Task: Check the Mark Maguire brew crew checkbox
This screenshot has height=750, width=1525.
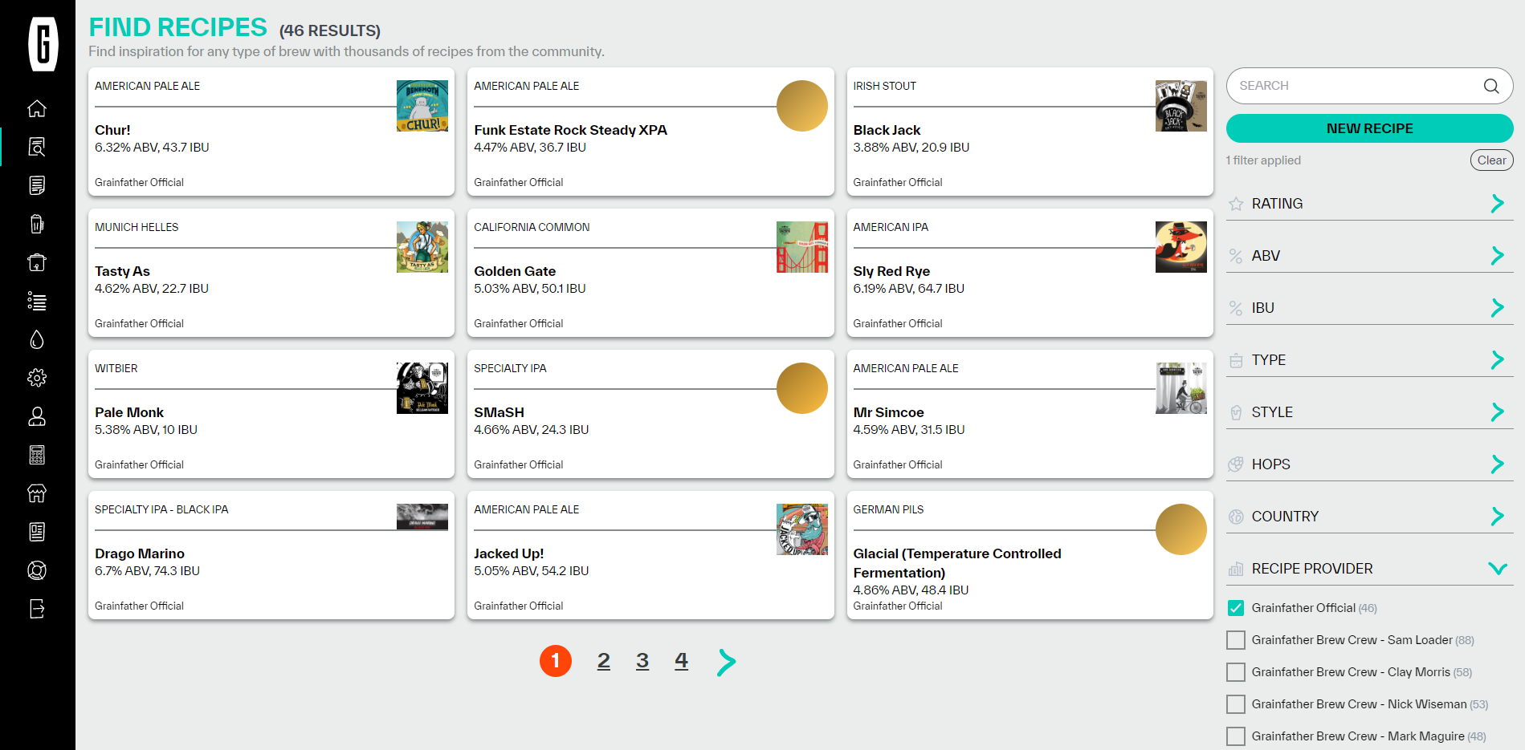Action: point(1236,736)
